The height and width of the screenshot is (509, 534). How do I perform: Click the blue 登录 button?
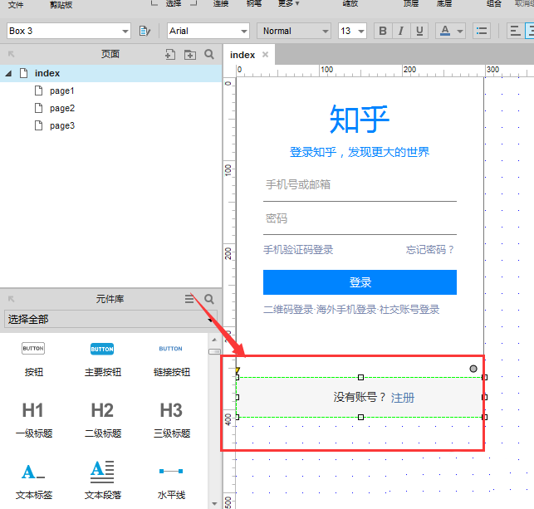click(x=360, y=282)
